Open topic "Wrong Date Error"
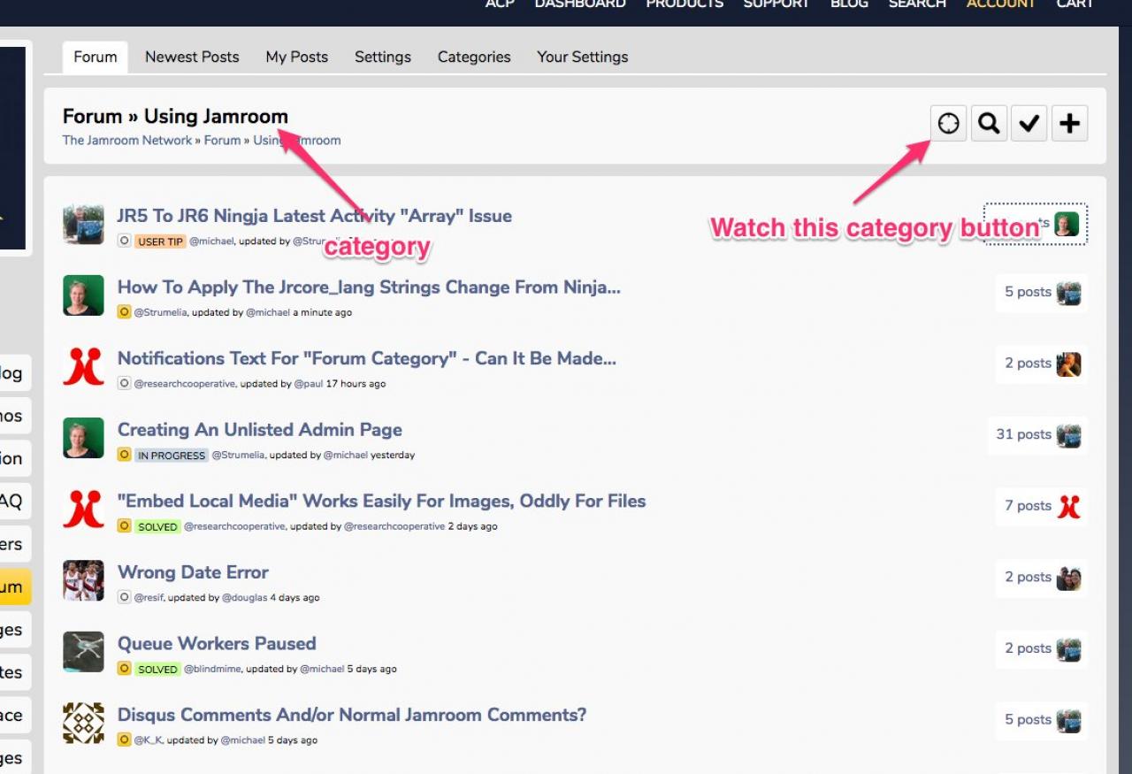This screenshot has height=774, width=1132. (193, 572)
